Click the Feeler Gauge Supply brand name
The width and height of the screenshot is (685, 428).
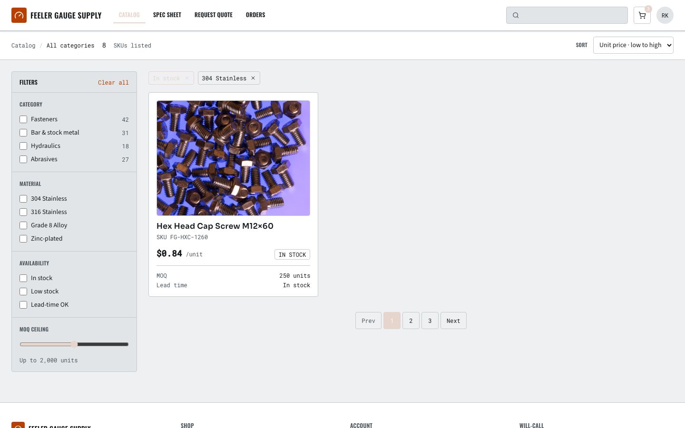(x=66, y=15)
